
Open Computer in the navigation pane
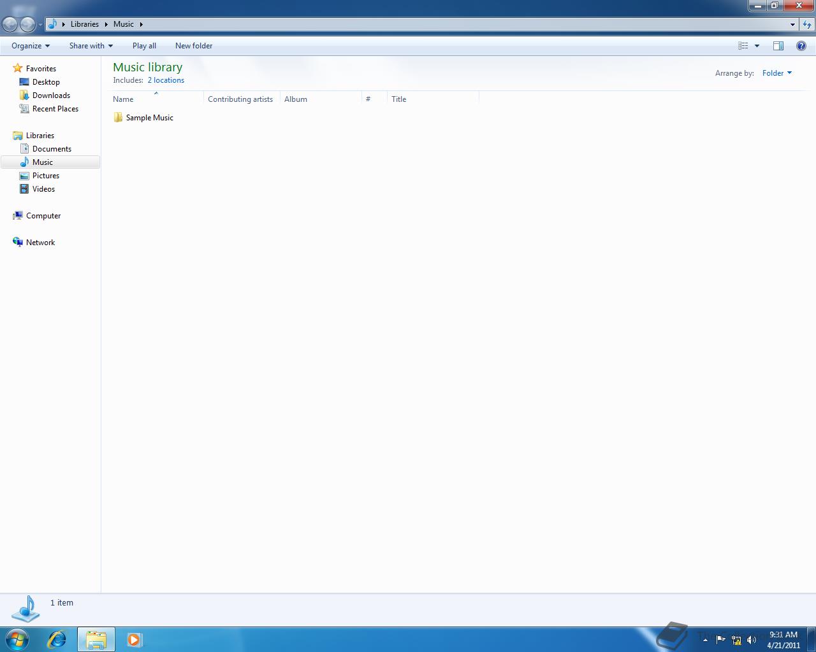(x=43, y=216)
